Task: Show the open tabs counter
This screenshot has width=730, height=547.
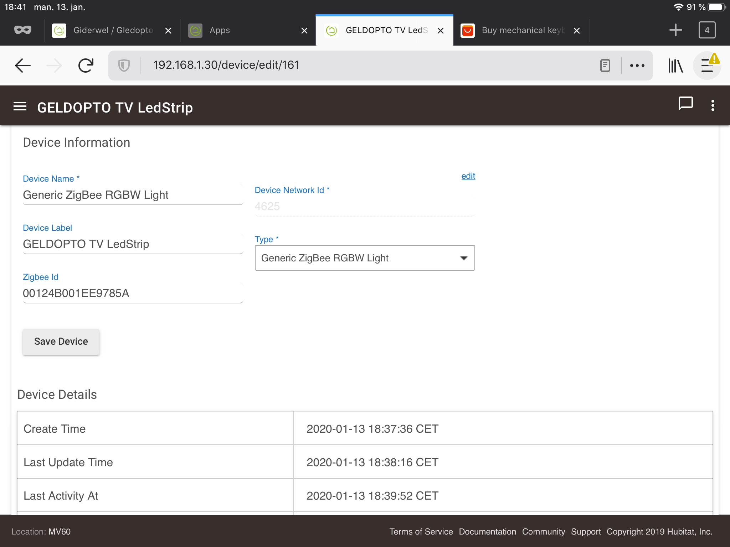Action: tap(707, 30)
